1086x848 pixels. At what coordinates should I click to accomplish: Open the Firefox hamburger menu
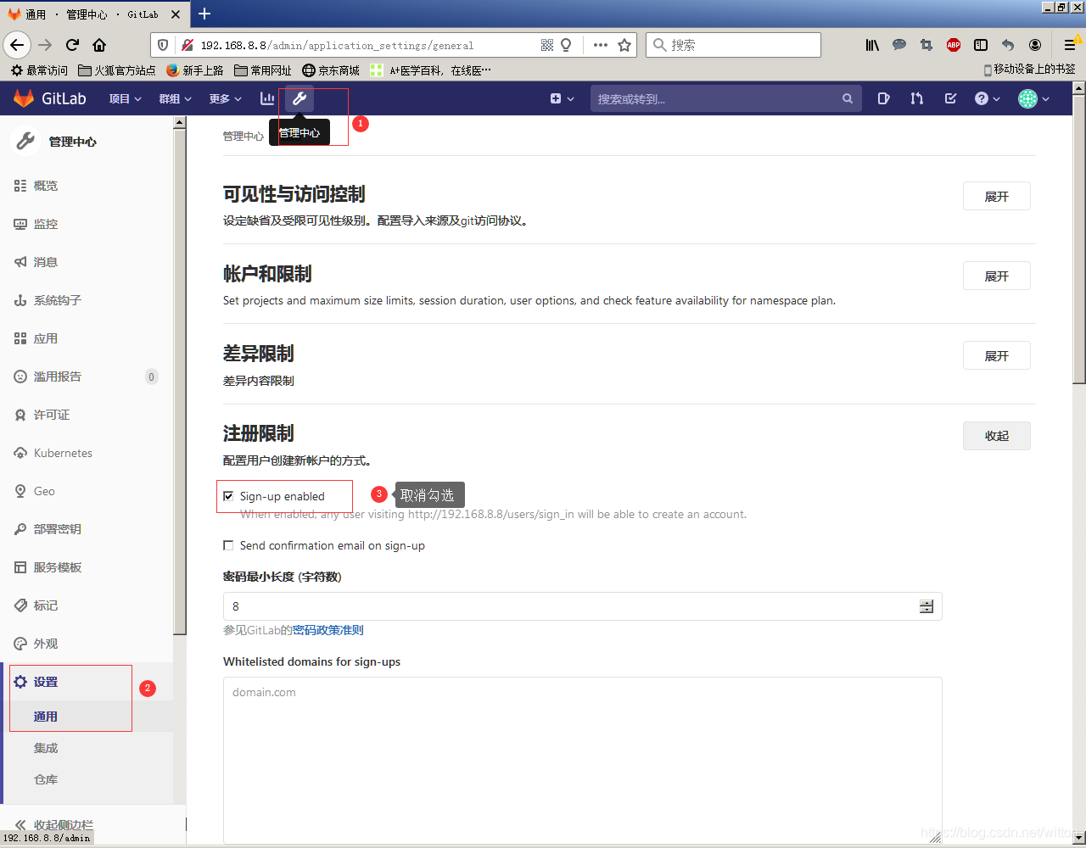tap(1070, 45)
